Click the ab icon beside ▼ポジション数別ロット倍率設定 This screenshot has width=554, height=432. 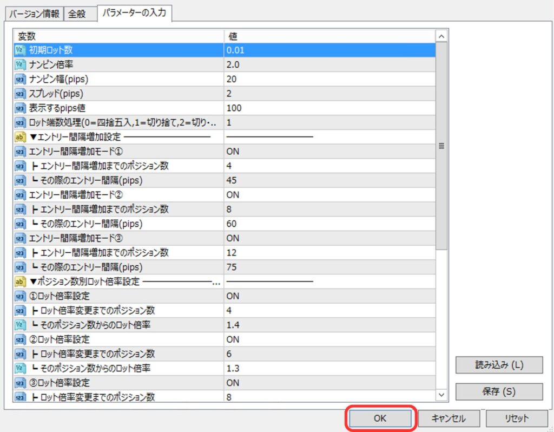[20, 282]
